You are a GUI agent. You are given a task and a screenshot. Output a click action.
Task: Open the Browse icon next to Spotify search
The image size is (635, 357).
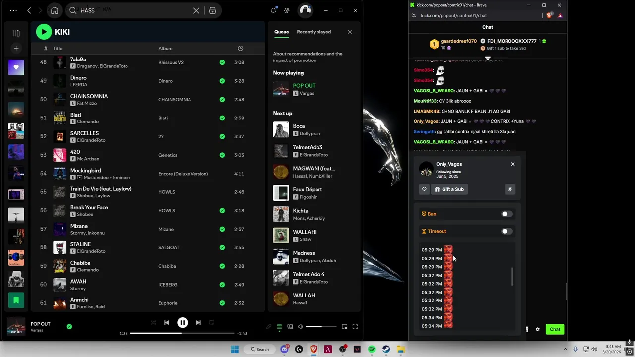(212, 10)
